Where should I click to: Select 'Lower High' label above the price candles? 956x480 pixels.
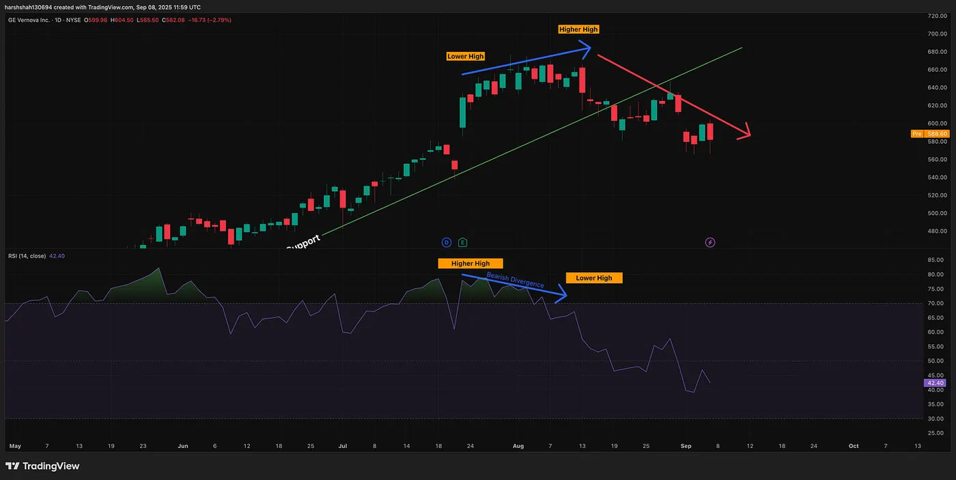tap(466, 57)
